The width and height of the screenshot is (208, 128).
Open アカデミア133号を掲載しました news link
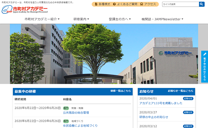(161, 103)
